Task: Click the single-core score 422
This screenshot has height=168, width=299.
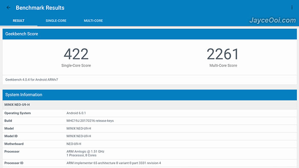Action: coord(76,54)
